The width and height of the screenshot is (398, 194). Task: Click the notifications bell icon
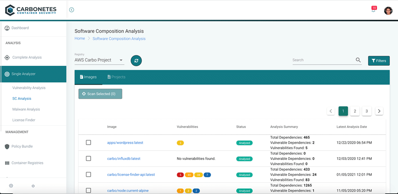coord(373,10)
